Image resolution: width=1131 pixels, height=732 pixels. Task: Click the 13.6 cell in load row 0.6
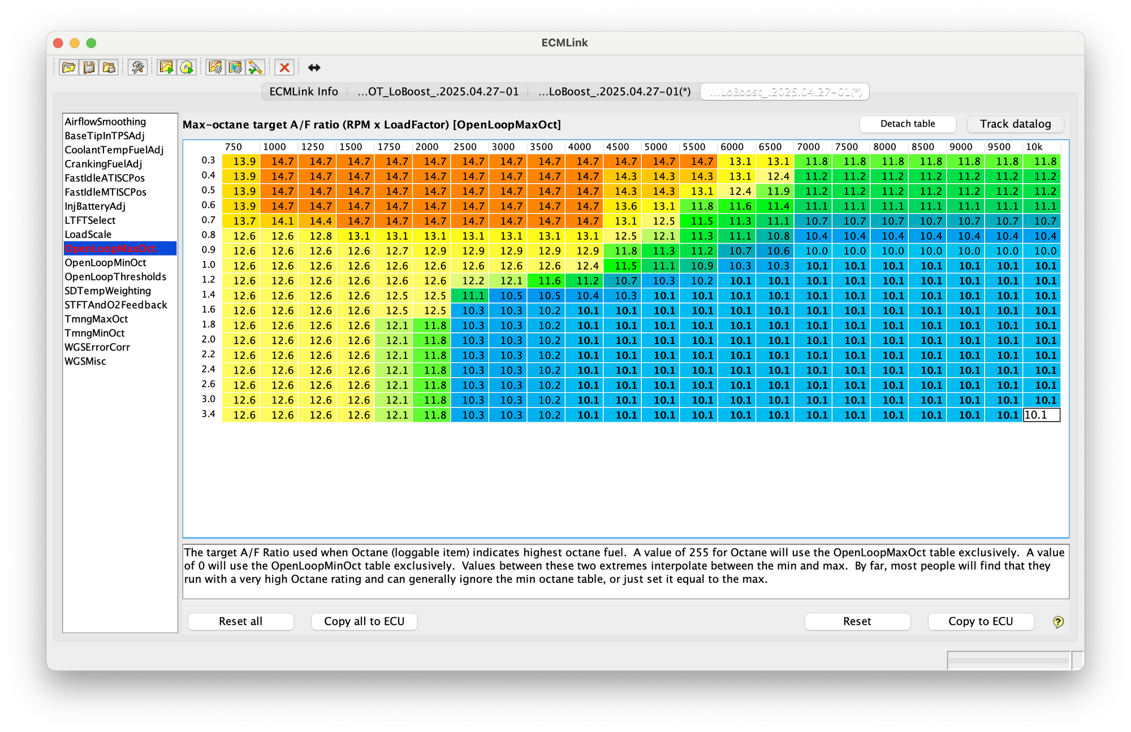[x=622, y=206]
